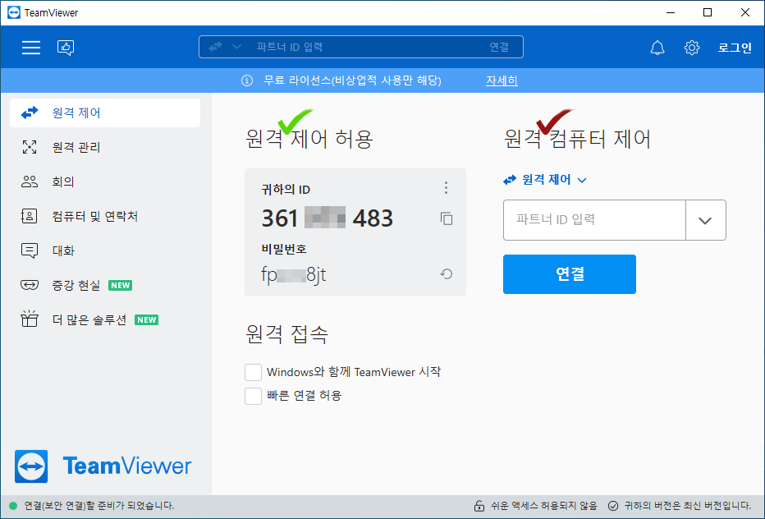Open 컴퓨터 및 연락처 in sidebar

(x=105, y=216)
